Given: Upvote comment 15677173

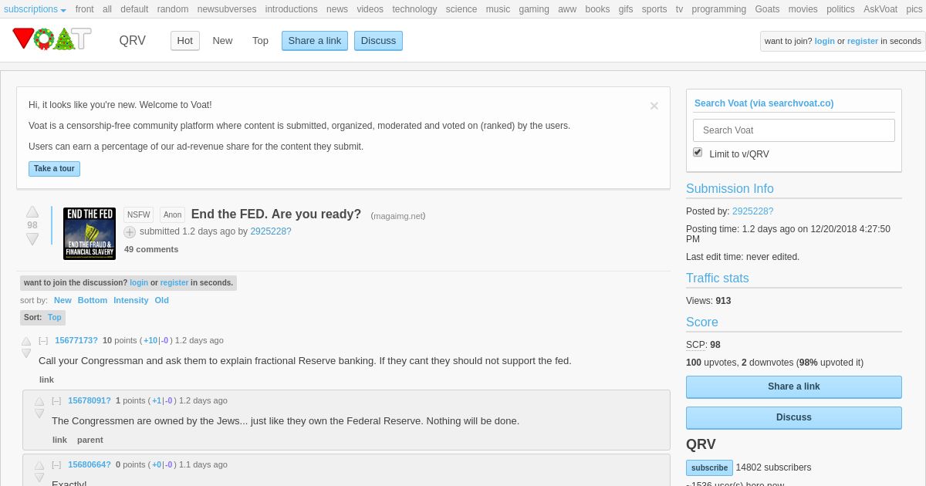Looking at the screenshot, I should click(26, 341).
